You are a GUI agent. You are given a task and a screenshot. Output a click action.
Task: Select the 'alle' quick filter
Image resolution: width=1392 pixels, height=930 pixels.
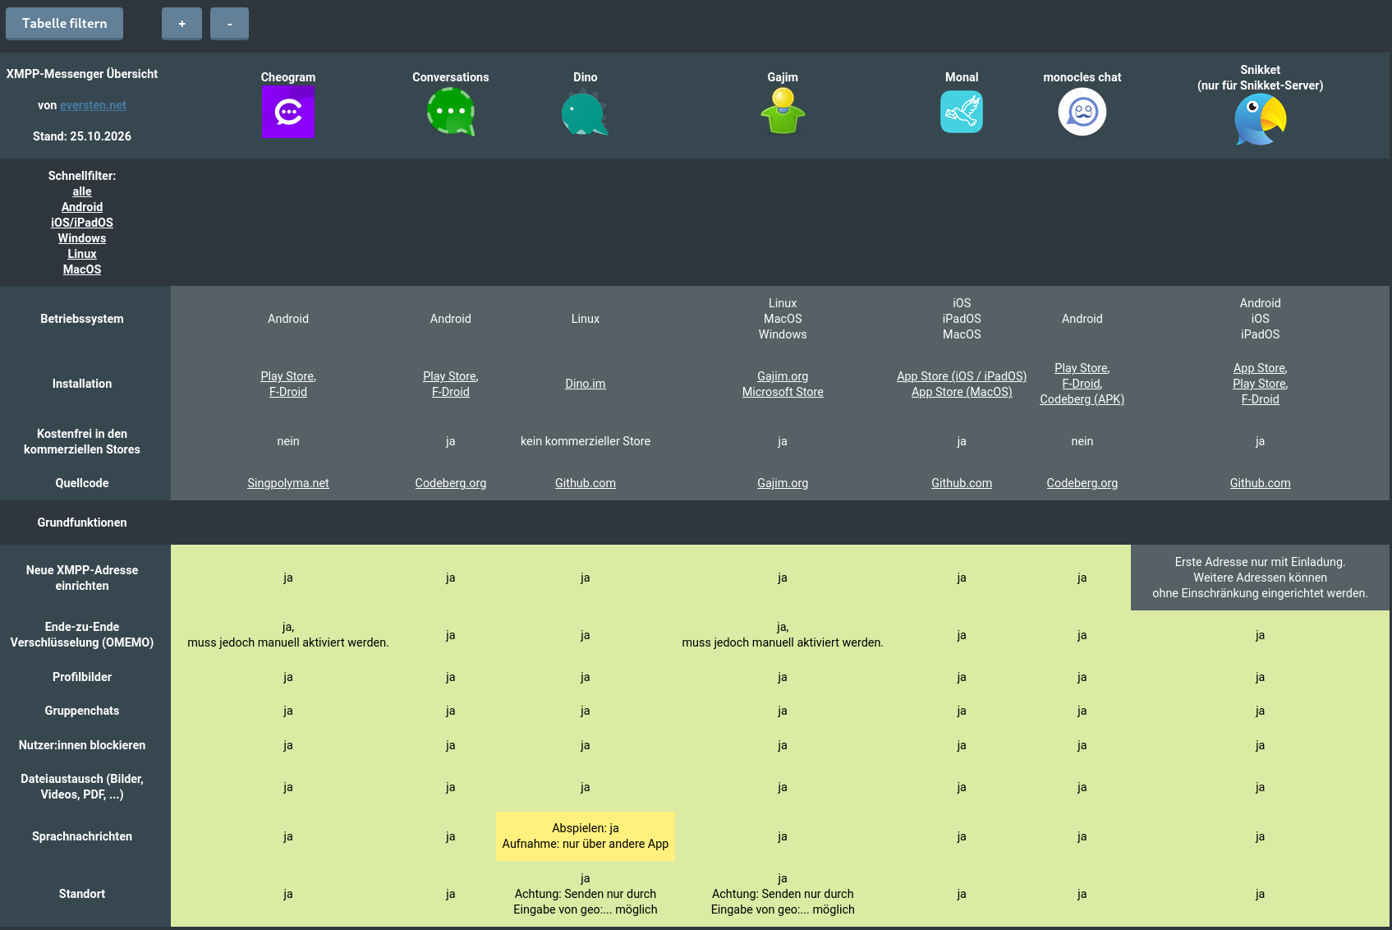82,191
